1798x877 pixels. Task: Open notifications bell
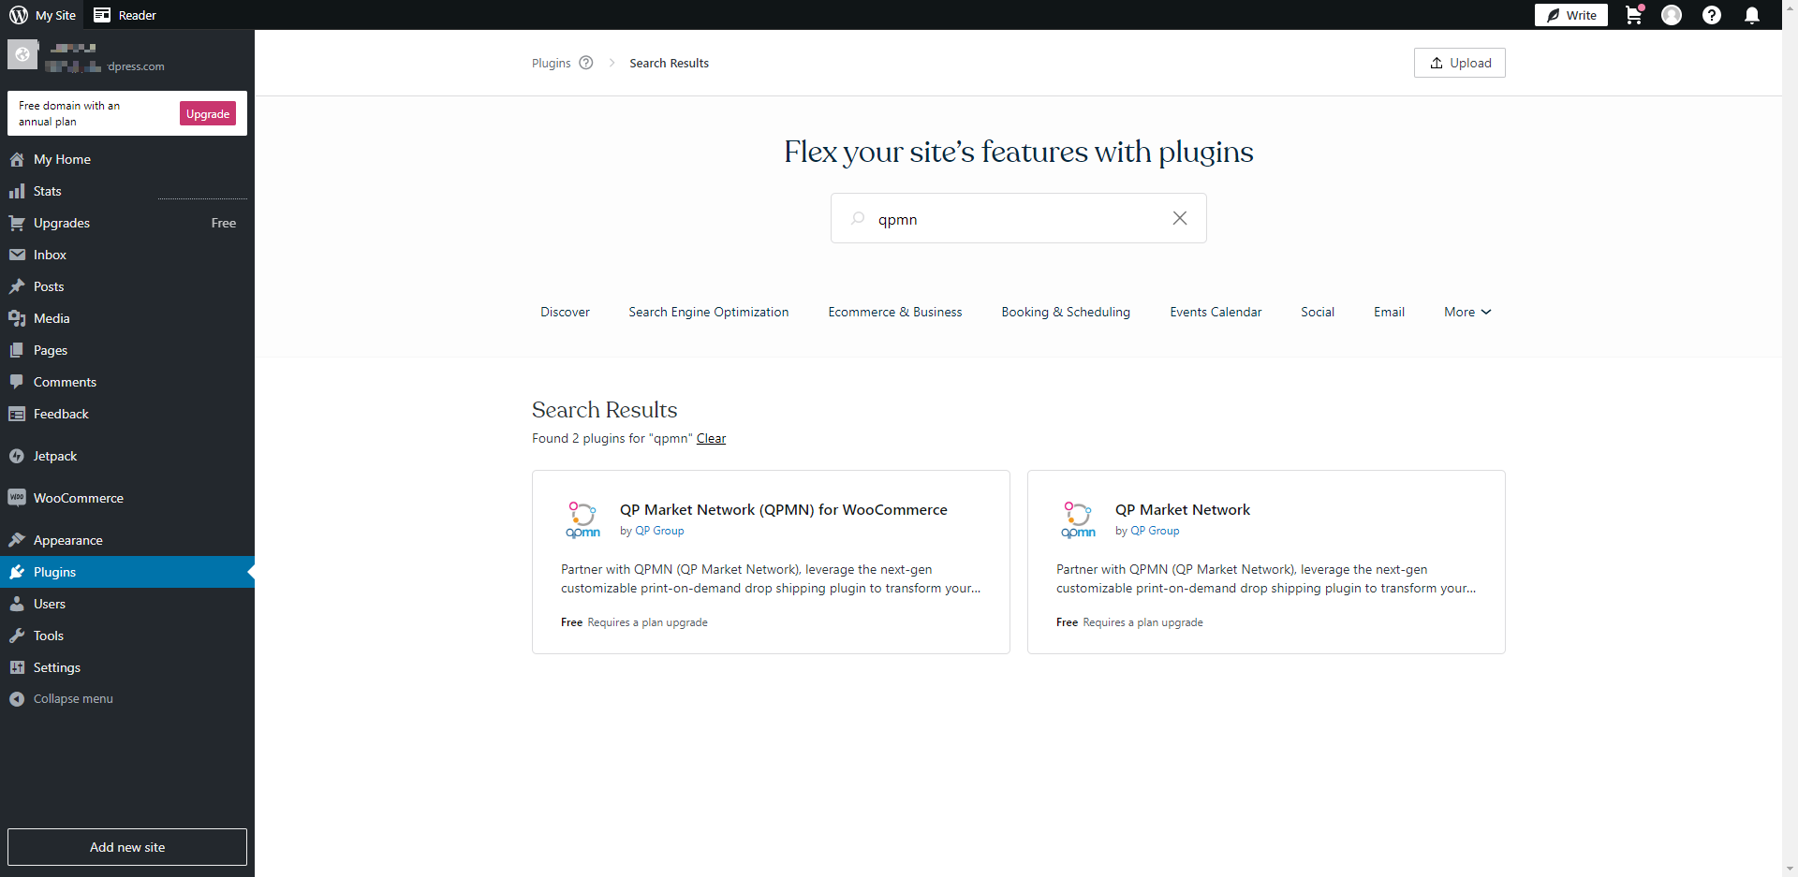[1753, 15]
